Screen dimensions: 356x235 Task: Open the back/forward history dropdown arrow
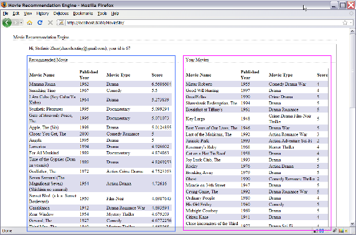[x=21, y=22]
